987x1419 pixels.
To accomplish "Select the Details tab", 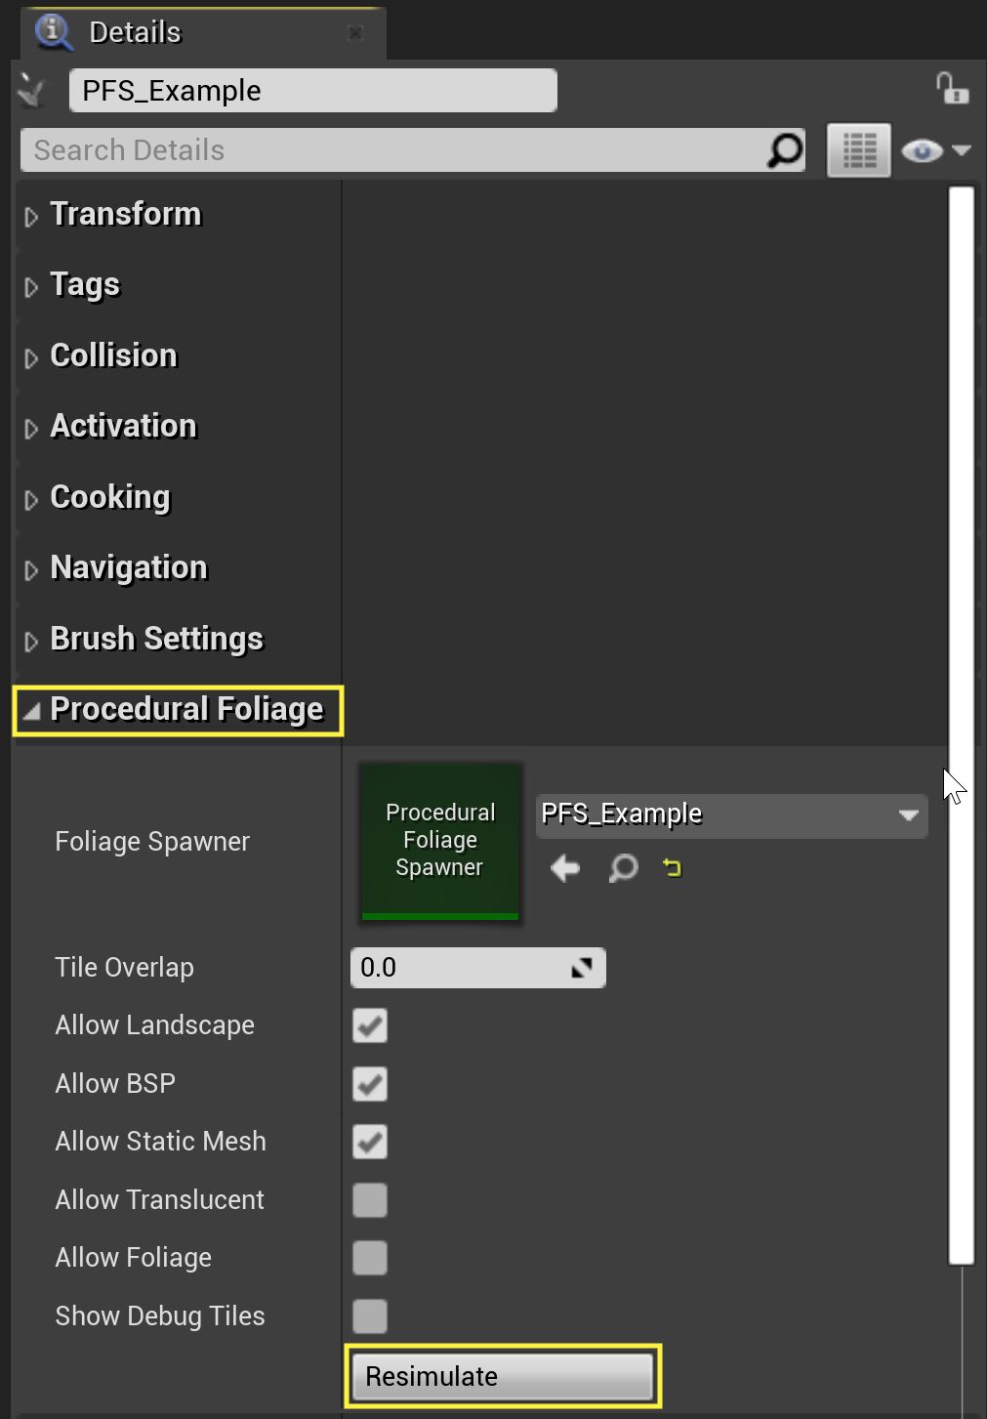I will click(x=135, y=32).
